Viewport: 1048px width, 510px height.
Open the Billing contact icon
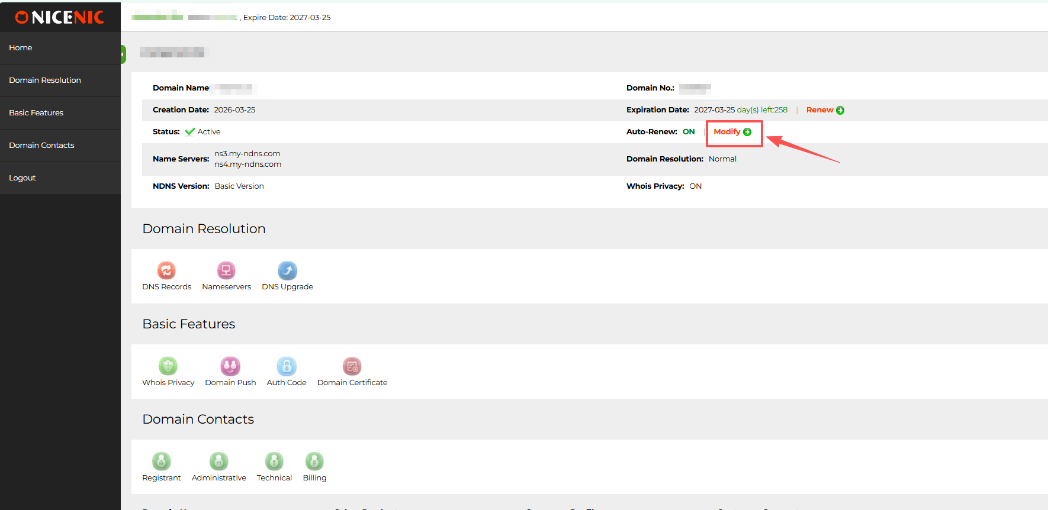click(314, 461)
